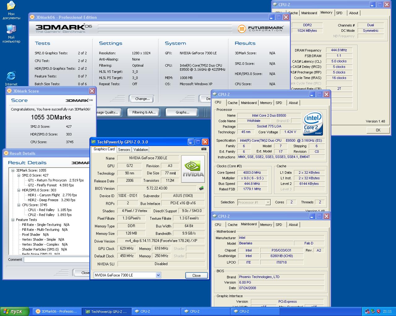The height and width of the screenshot is (316, 396).
Task: Select Fill Rate - Single-Texturing row
Action: [x=46, y=225]
